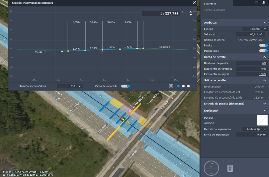
Task: Click the plus icon beside station value
Action: (182, 12)
